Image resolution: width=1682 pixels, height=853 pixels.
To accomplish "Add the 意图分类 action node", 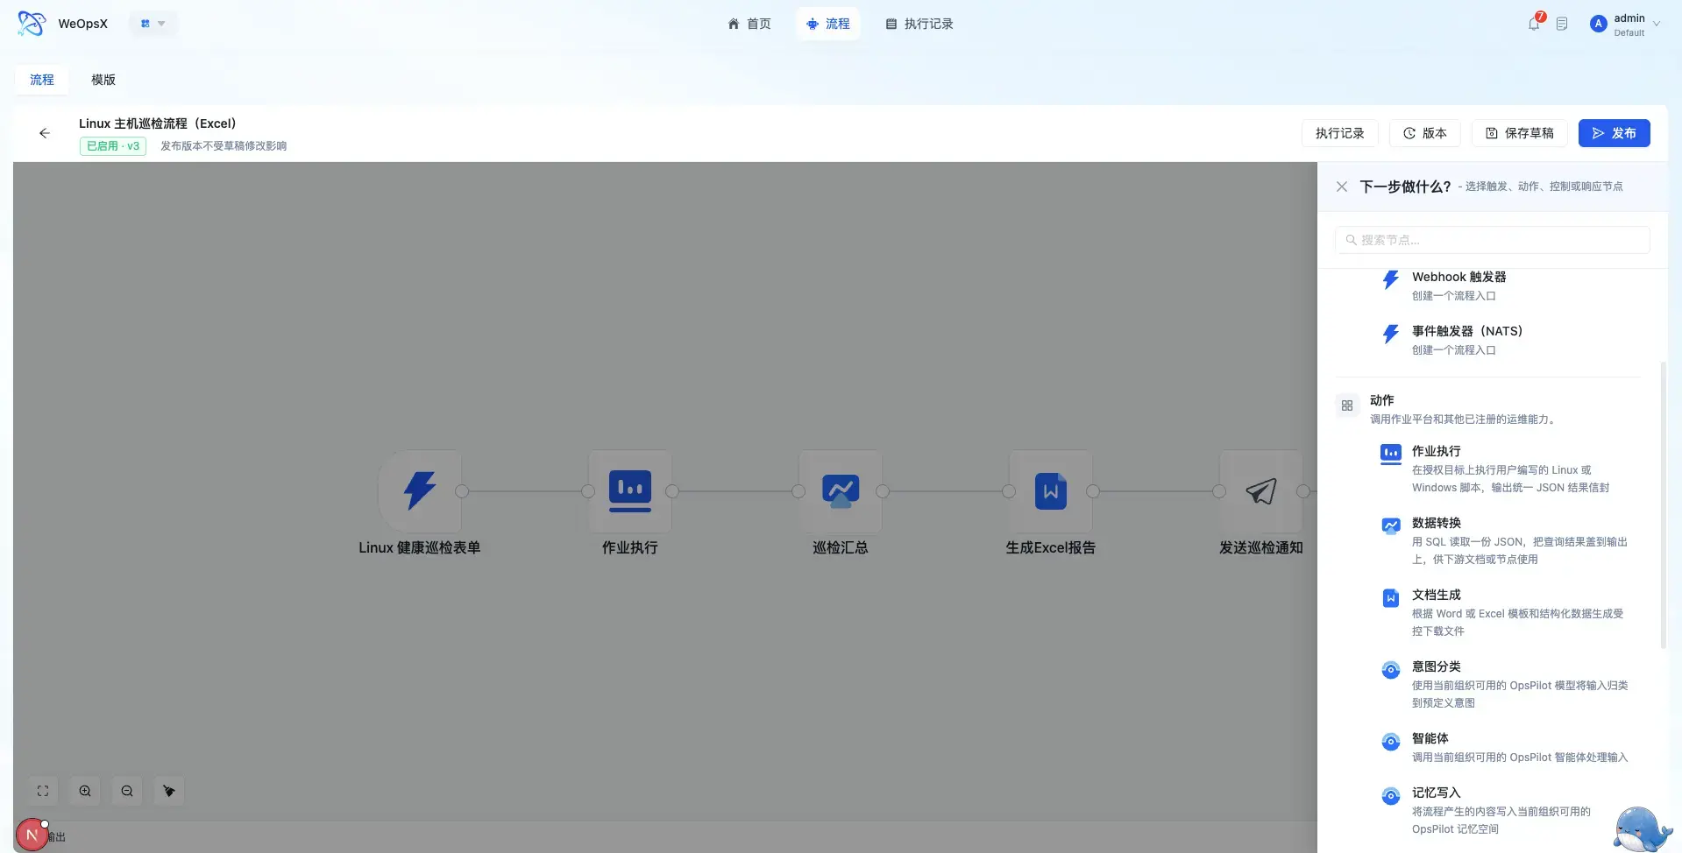I will point(1506,684).
